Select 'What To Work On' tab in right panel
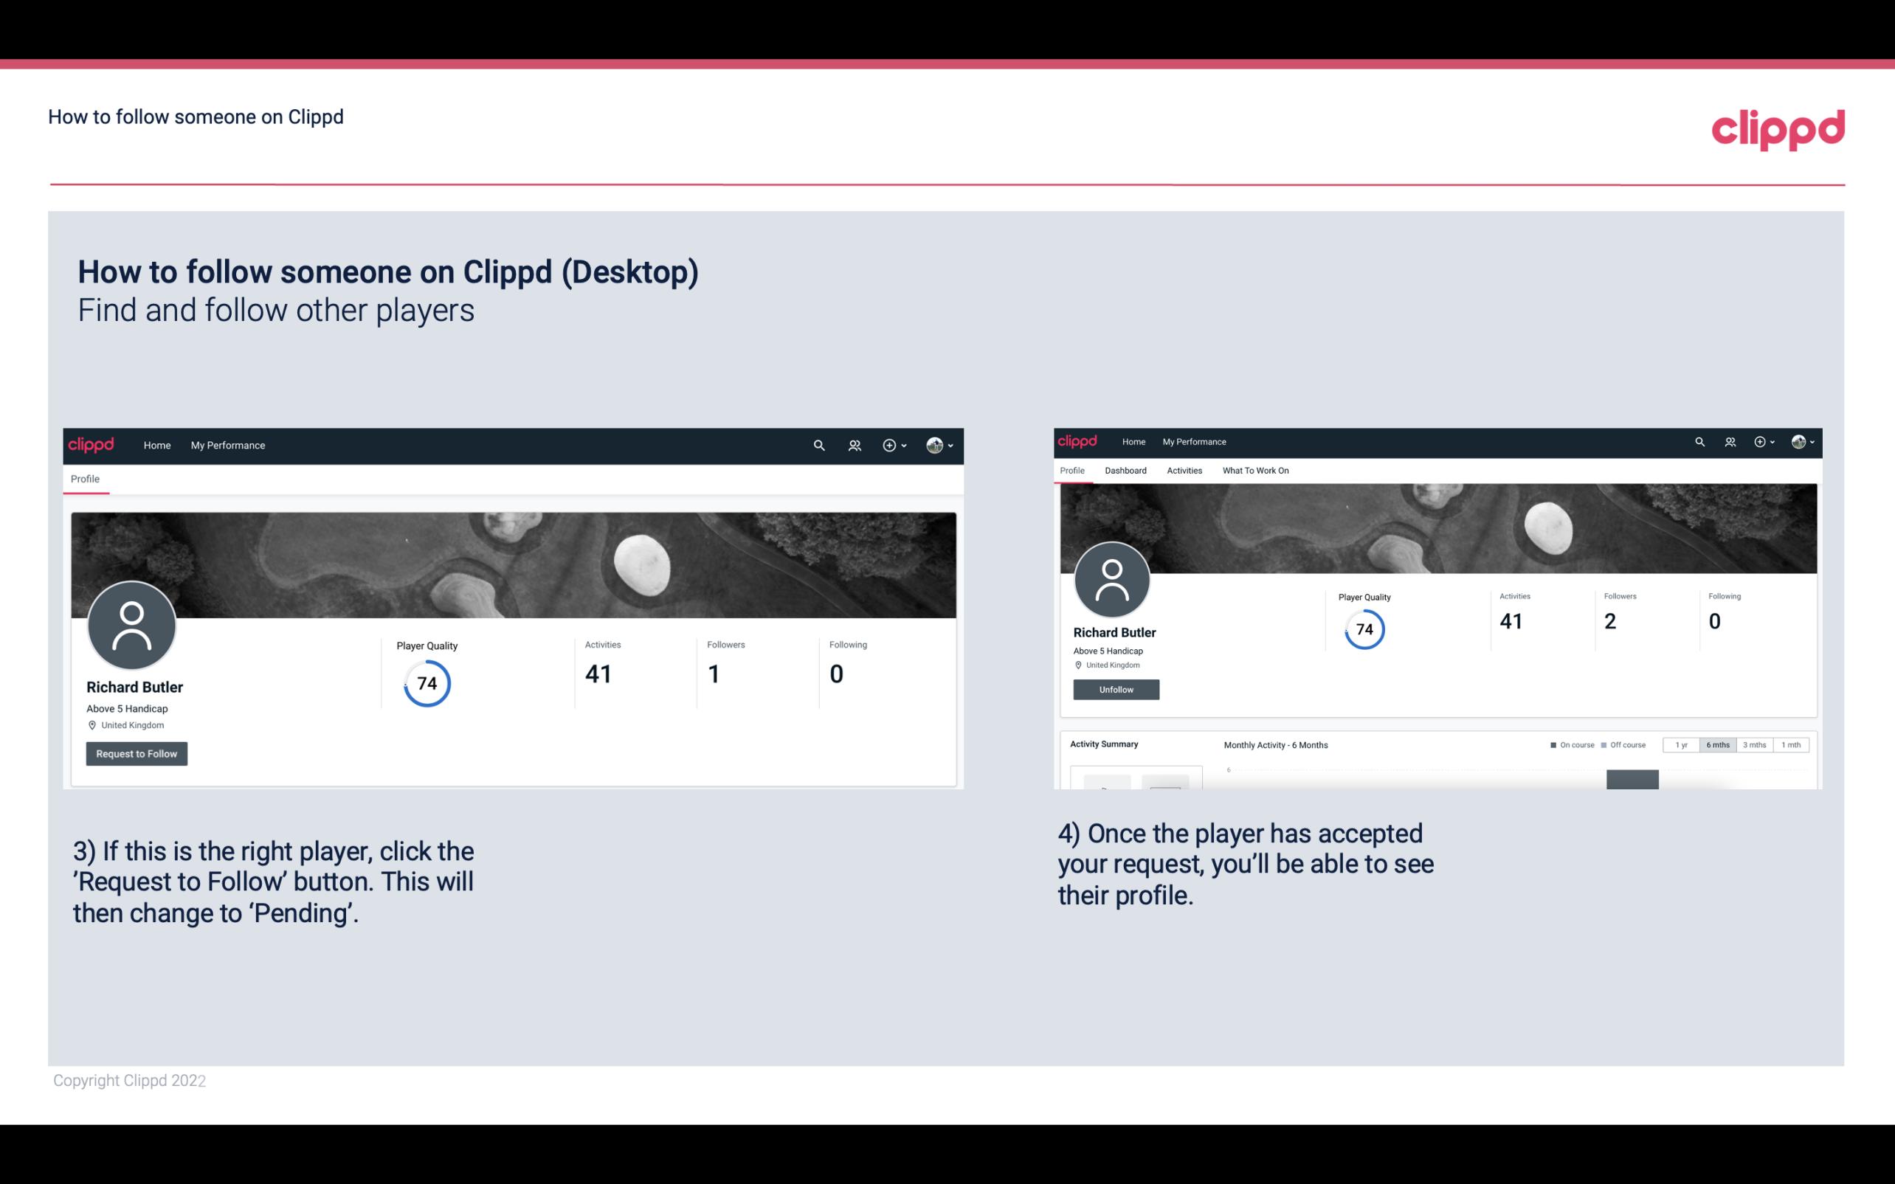Image resolution: width=1895 pixels, height=1184 pixels. 1255,471
